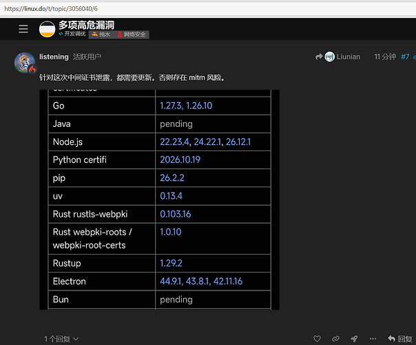Click the site logo in header
Screen dimensions: 416x345
point(48,29)
